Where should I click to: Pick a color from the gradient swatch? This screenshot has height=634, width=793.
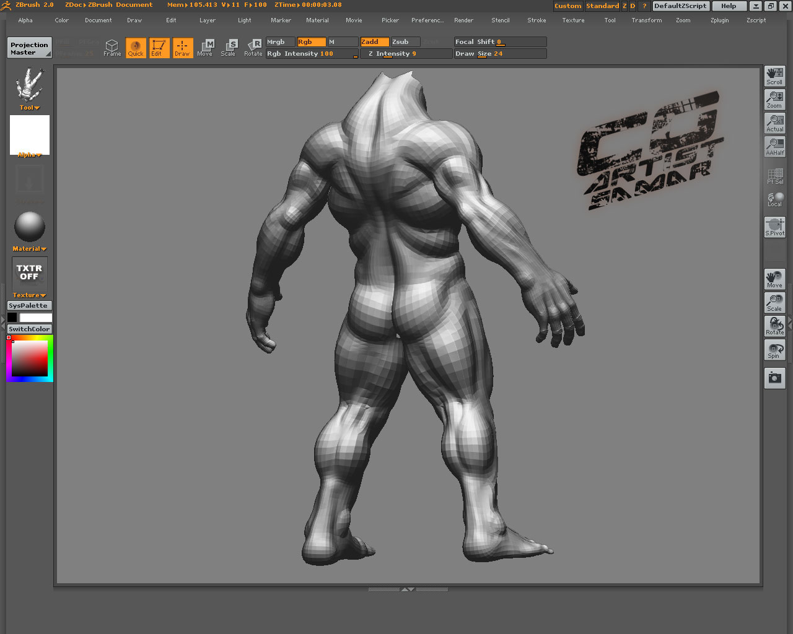pyautogui.click(x=28, y=359)
